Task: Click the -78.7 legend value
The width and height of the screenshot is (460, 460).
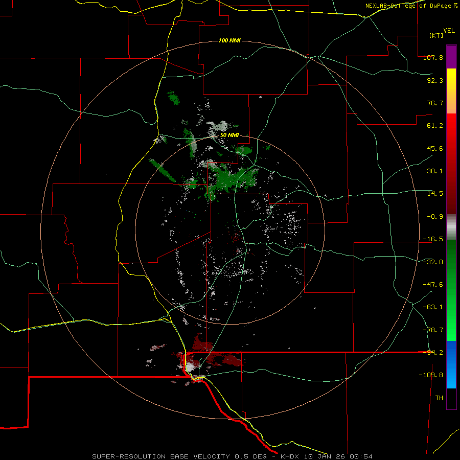Action: point(433,330)
